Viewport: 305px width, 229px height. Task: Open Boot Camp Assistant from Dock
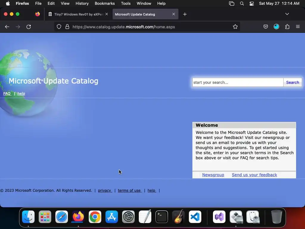236,217
